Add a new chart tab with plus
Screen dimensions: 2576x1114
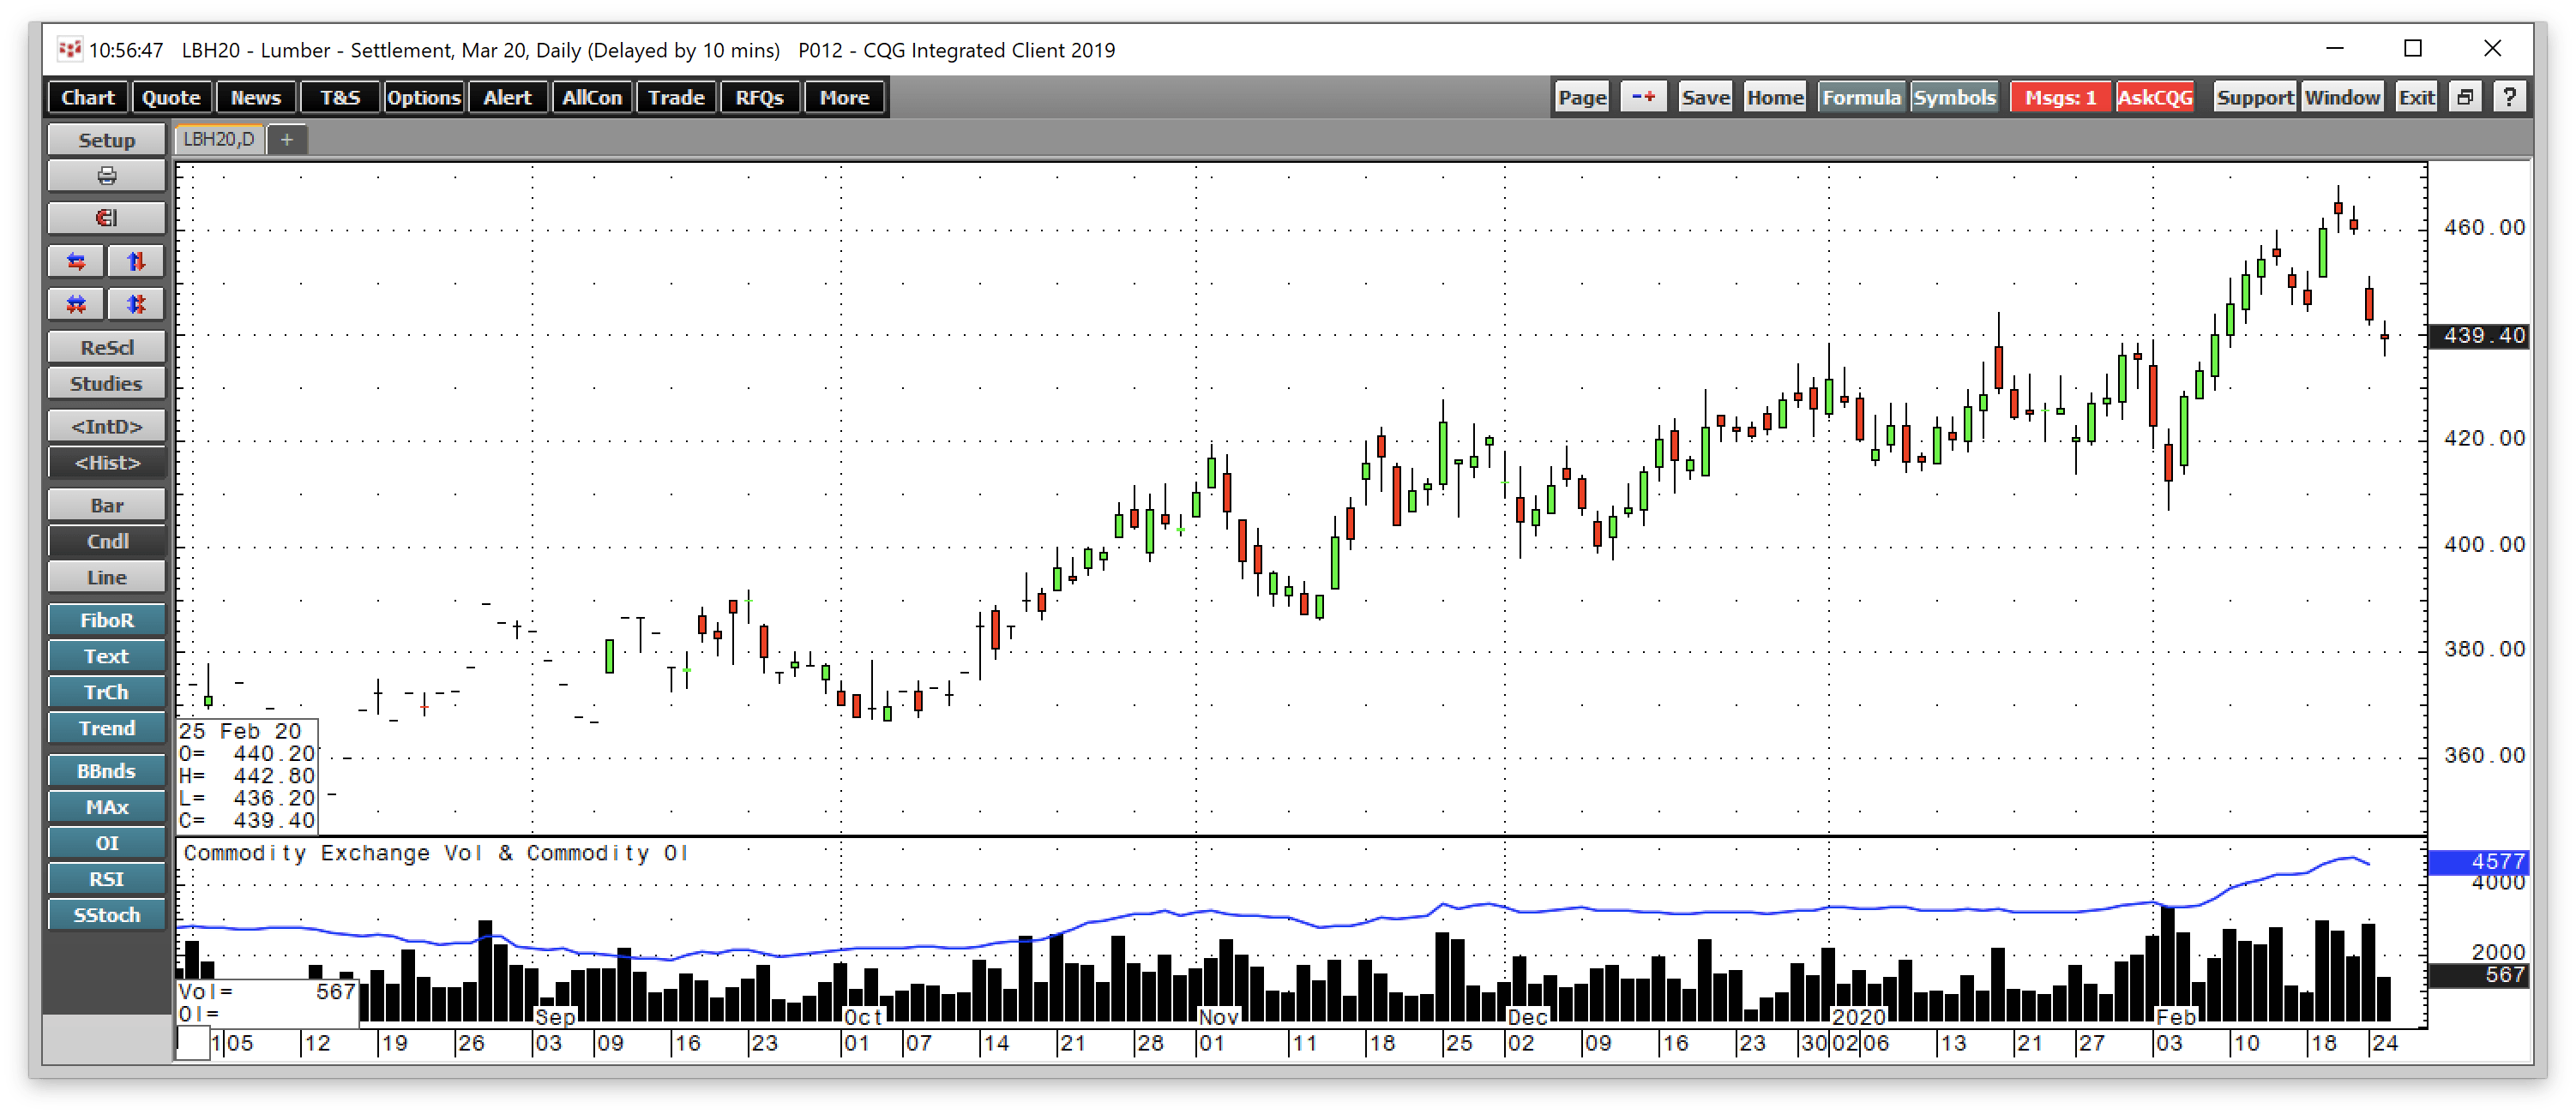point(287,140)
